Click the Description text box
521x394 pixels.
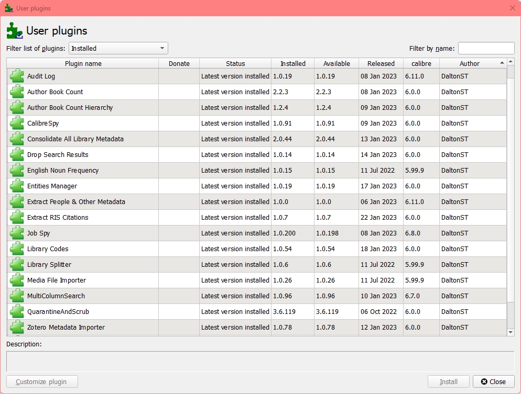coord(260,362)
